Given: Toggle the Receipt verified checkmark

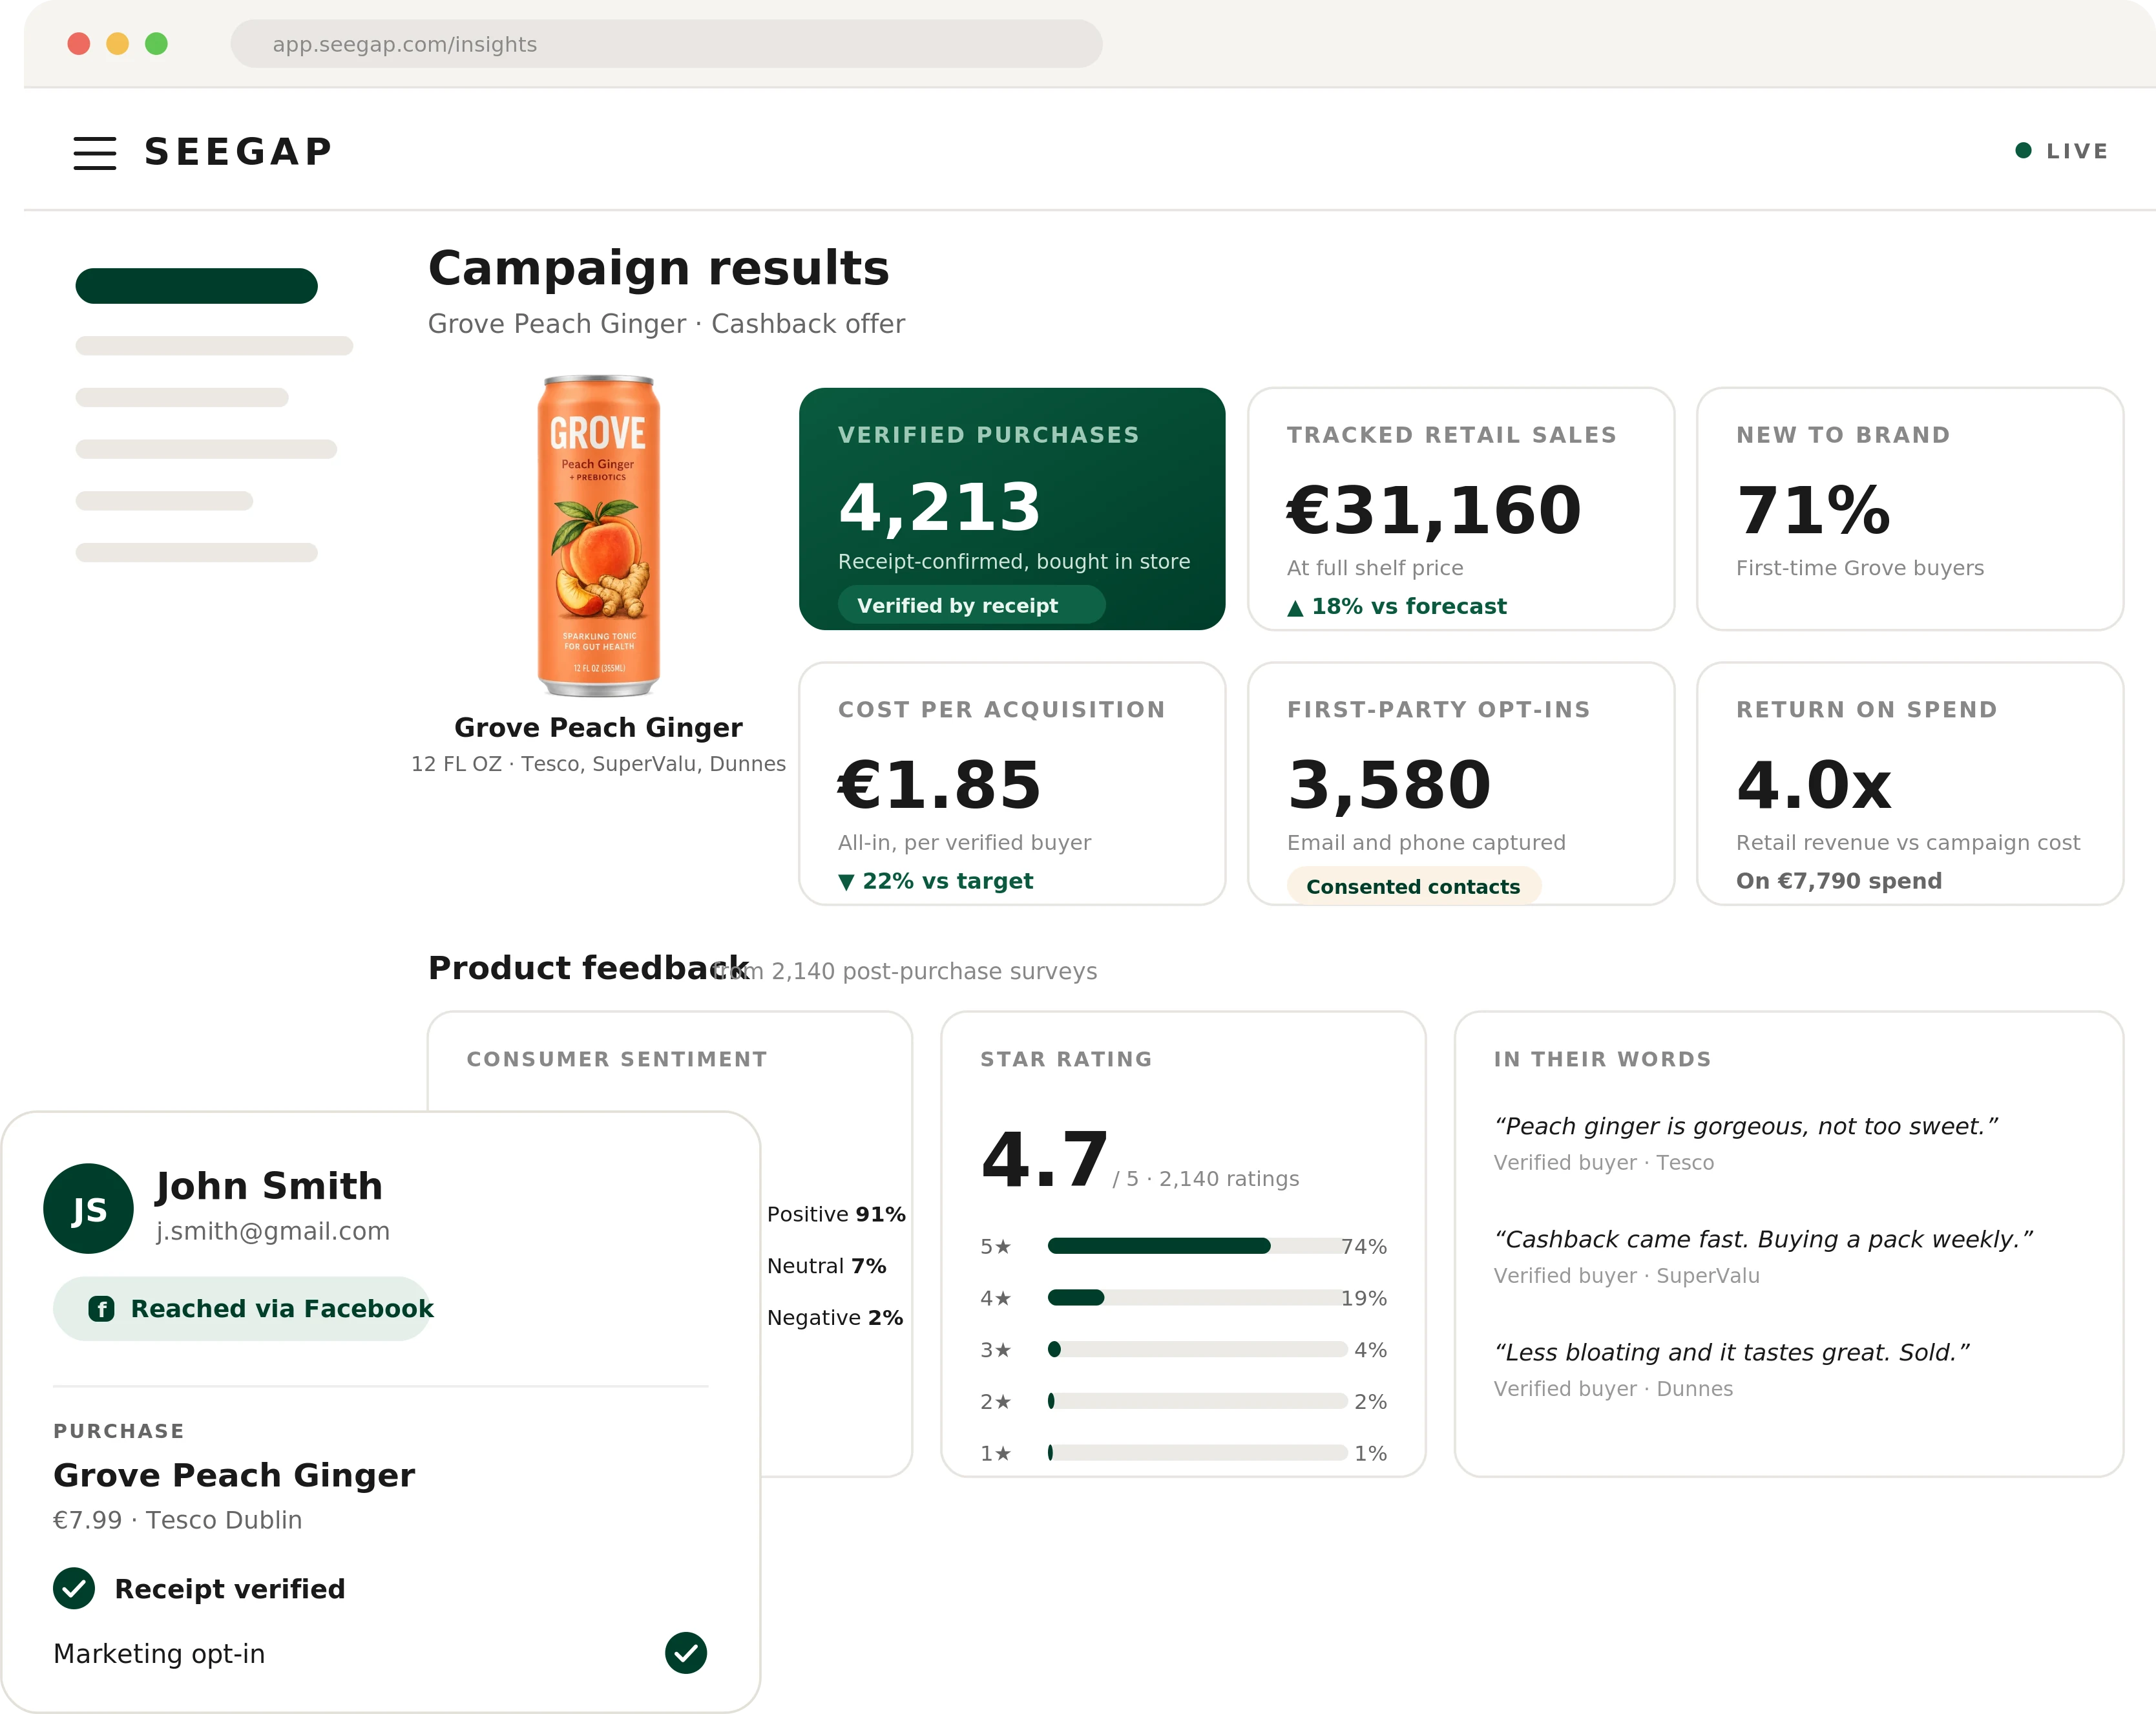Looking at the screenshot, I should pos(74,1588).
